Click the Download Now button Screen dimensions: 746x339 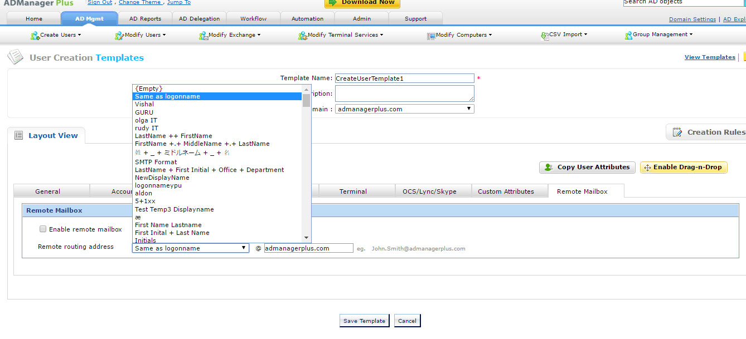click(x=362, y=3)
